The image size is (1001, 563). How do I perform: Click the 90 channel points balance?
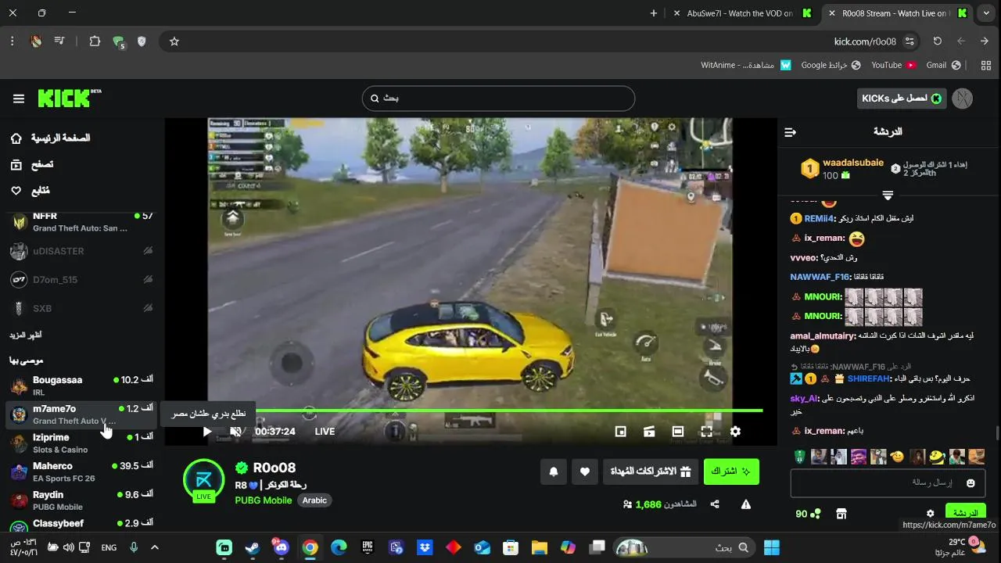coord(808,514)
